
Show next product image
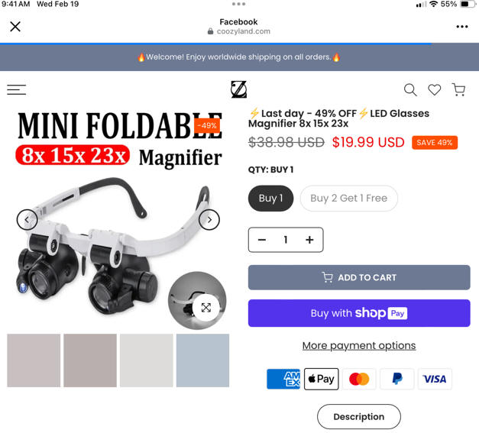(x=209, y=219)
